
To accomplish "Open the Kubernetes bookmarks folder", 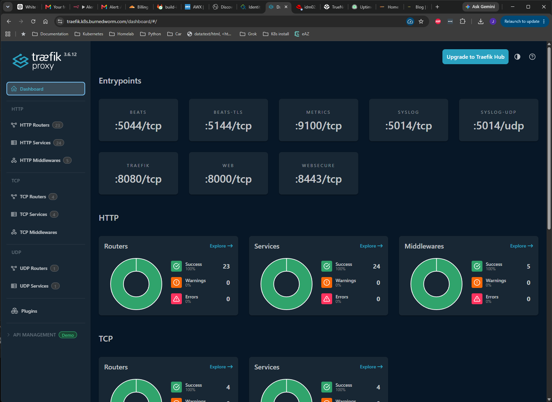I will click(89, 34).
